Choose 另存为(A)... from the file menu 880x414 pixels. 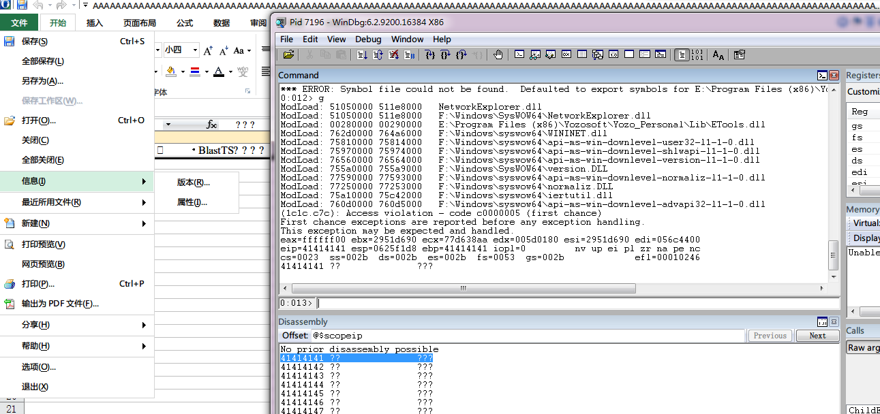coord(77,81)
